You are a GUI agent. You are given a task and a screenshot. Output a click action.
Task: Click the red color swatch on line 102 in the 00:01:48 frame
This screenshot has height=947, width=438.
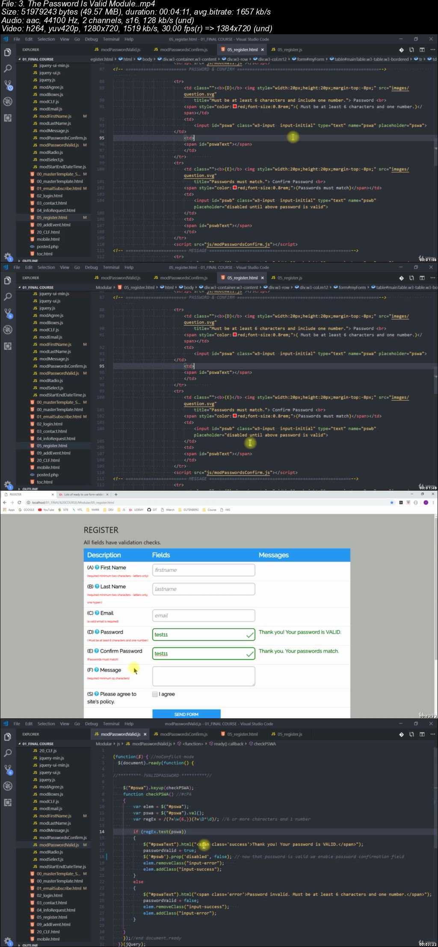tap(235, 416)
